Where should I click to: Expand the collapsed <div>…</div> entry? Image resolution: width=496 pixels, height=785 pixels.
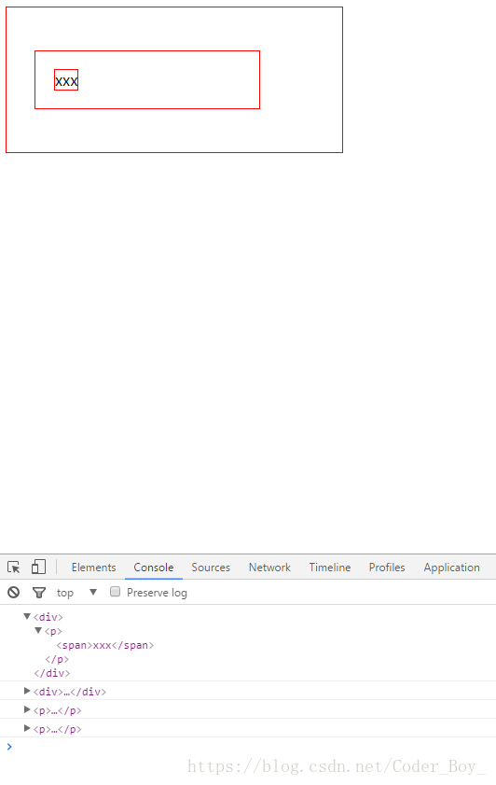pyautogui.click(x=27, y=691)
